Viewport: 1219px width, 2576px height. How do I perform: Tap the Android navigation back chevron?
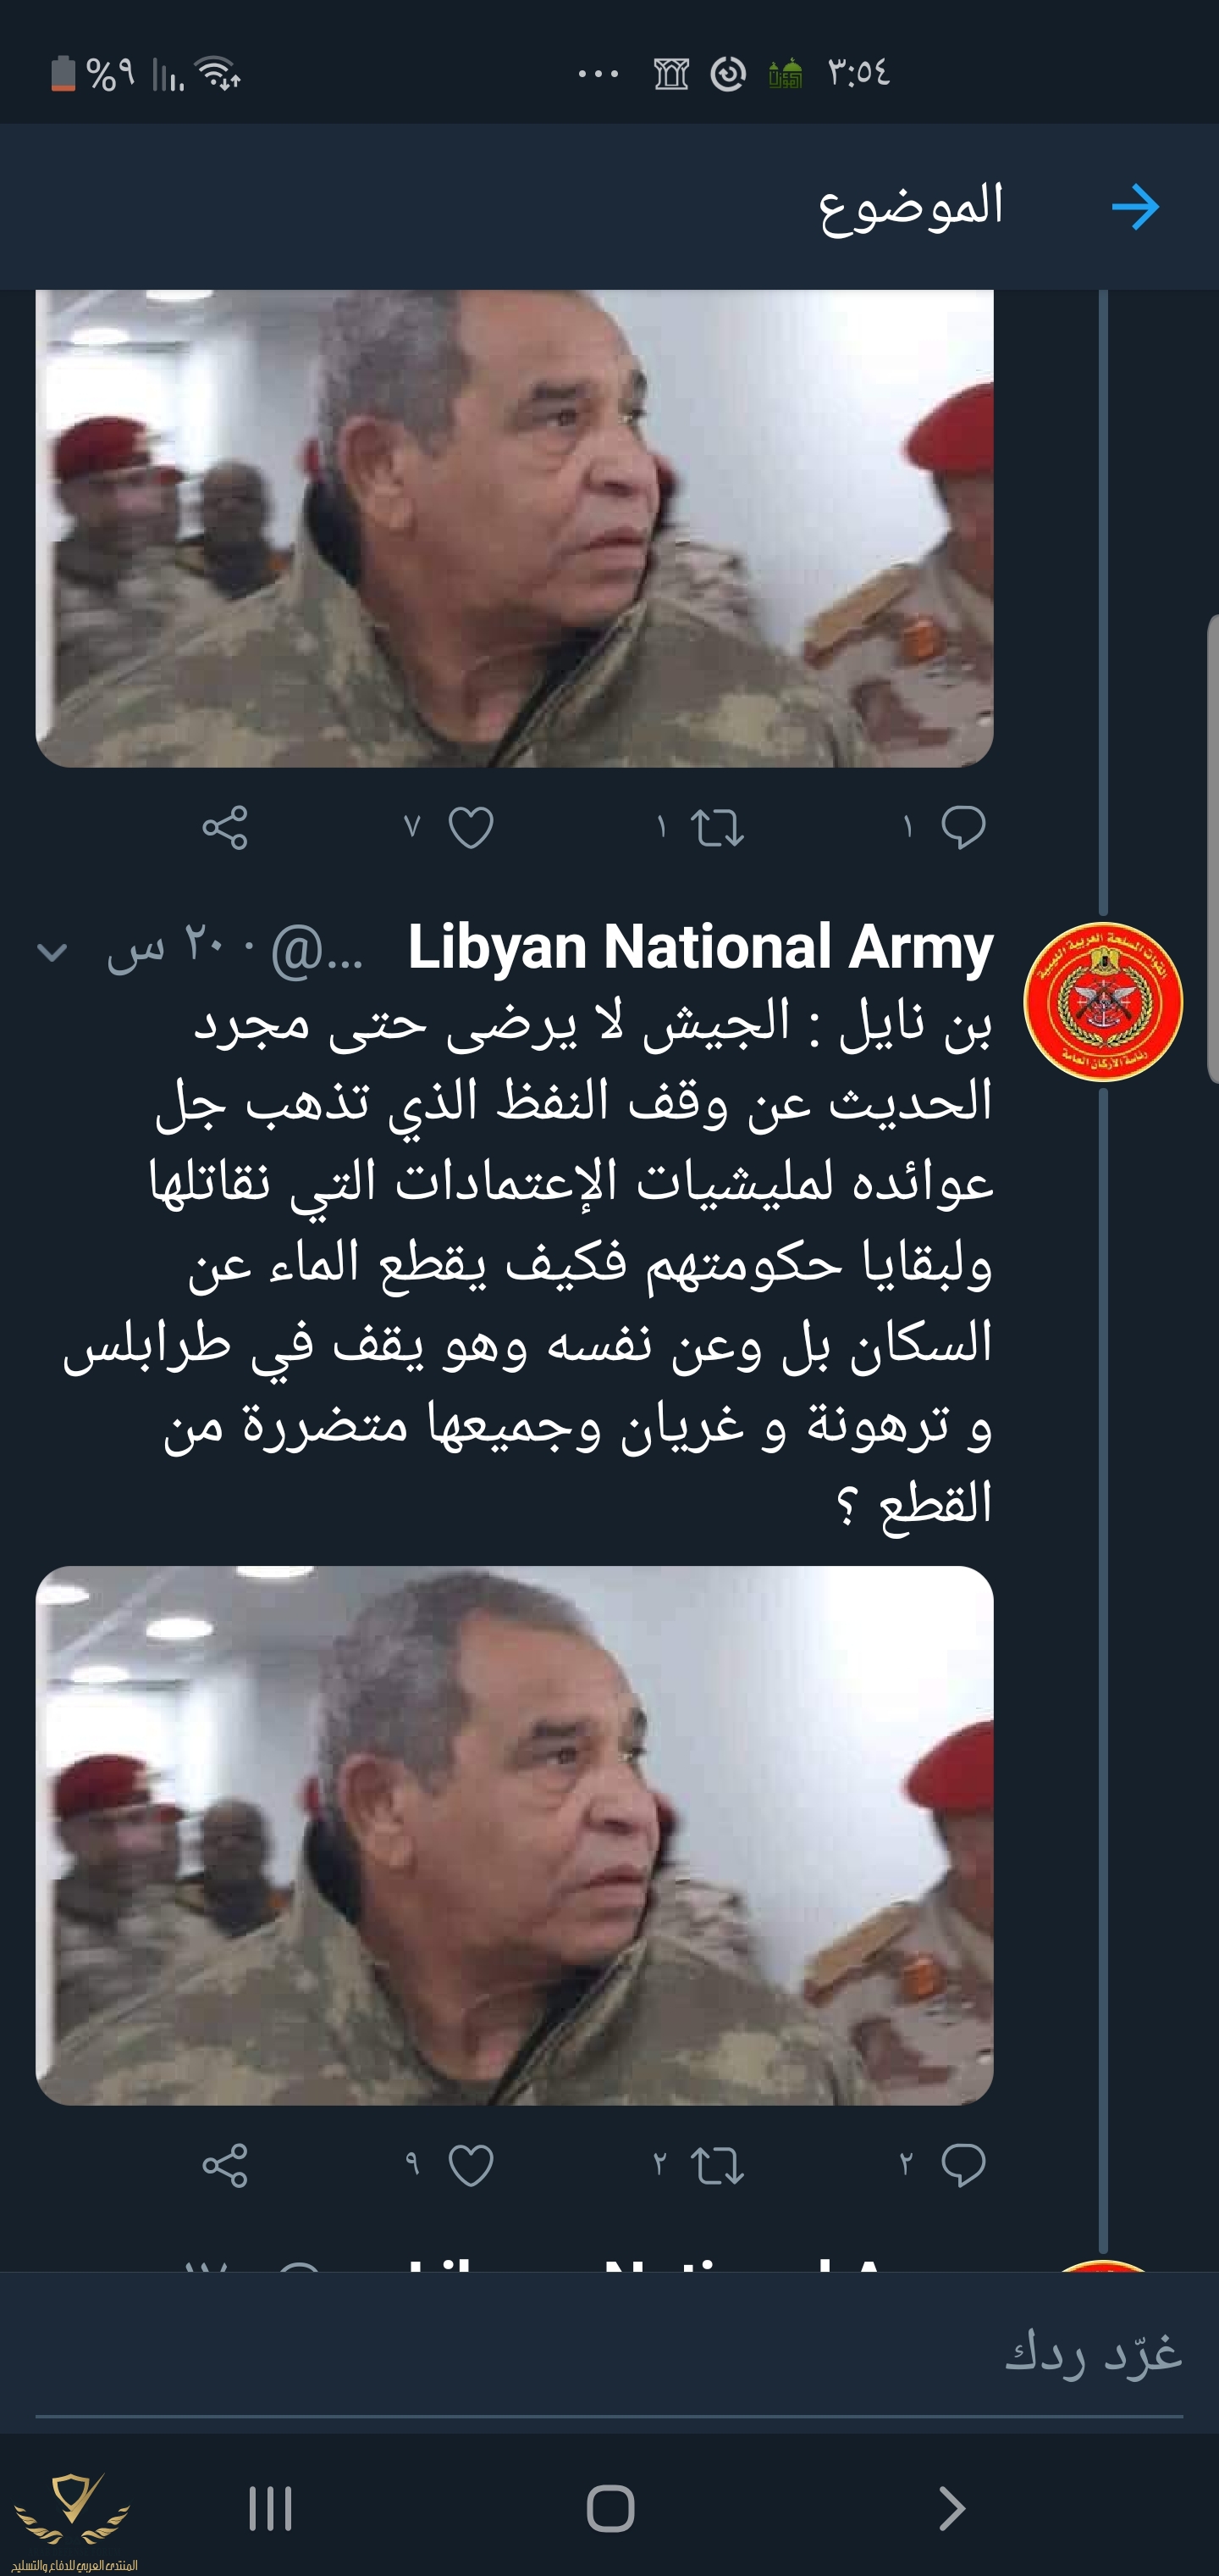point(951,2508)
